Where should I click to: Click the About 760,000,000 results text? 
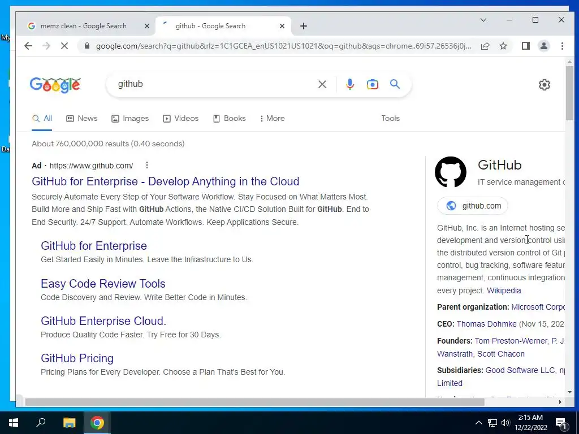pos(108,144)
